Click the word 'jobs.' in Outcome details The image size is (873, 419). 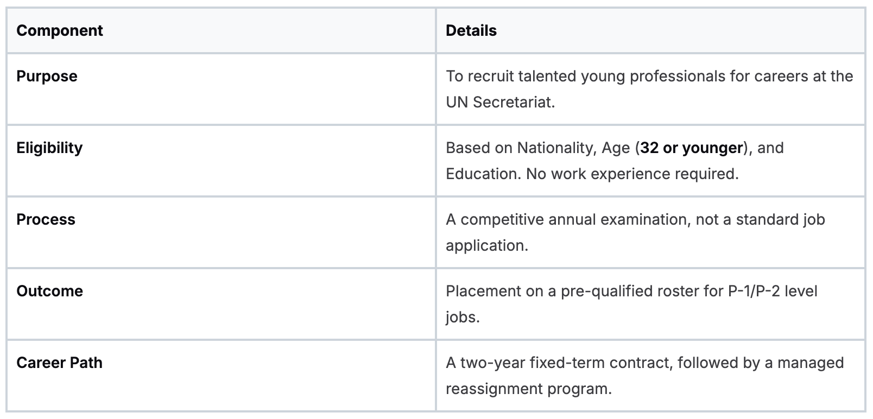[463, 317]
